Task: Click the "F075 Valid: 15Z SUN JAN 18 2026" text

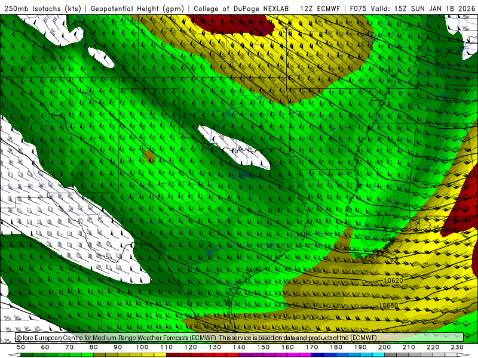Action: tap(412, 9)
